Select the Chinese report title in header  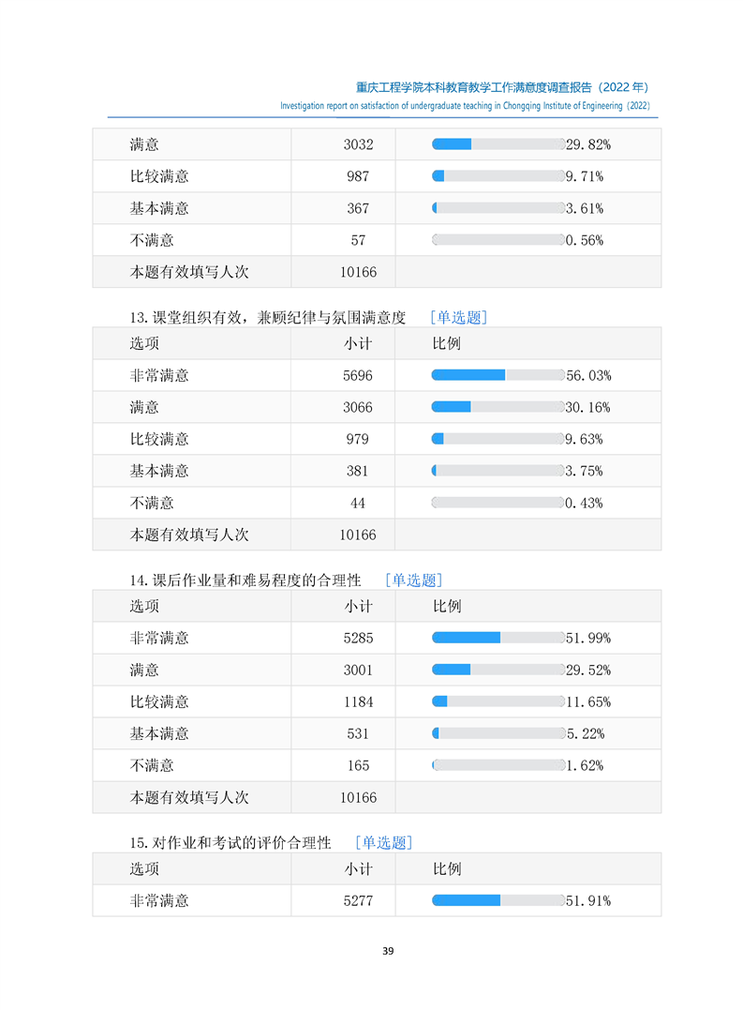tap(503, 86)
